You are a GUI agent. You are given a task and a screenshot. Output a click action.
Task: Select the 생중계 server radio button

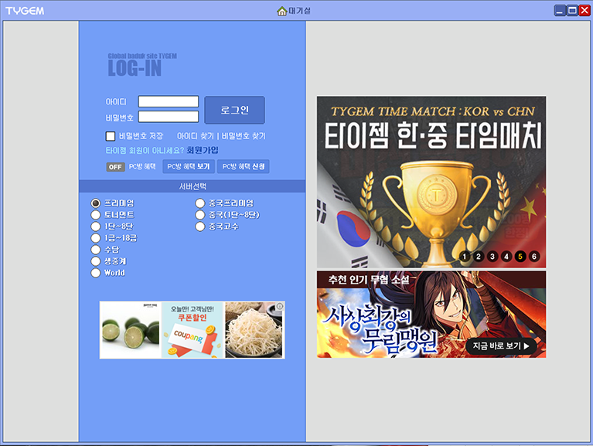coord(96,261)
